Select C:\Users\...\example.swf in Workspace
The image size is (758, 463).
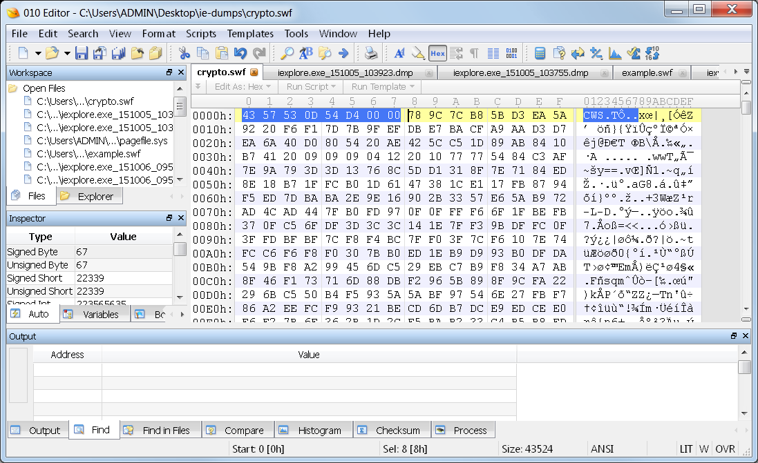(88, 154)
